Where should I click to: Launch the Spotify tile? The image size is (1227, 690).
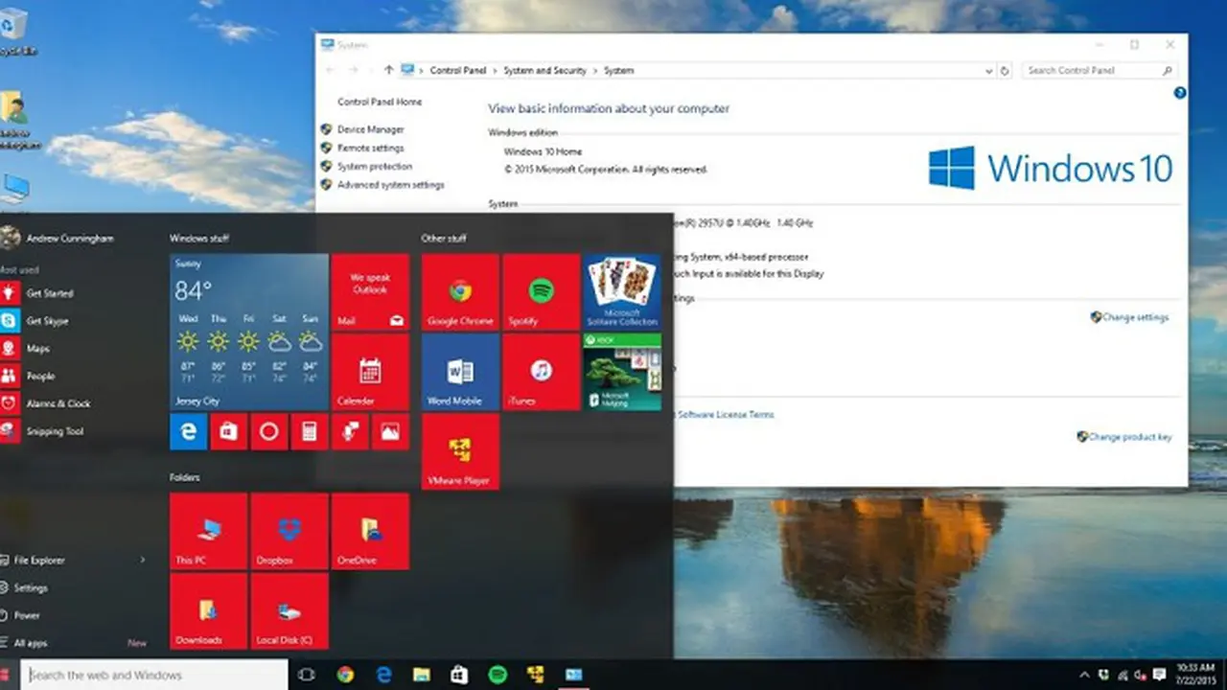542,291
